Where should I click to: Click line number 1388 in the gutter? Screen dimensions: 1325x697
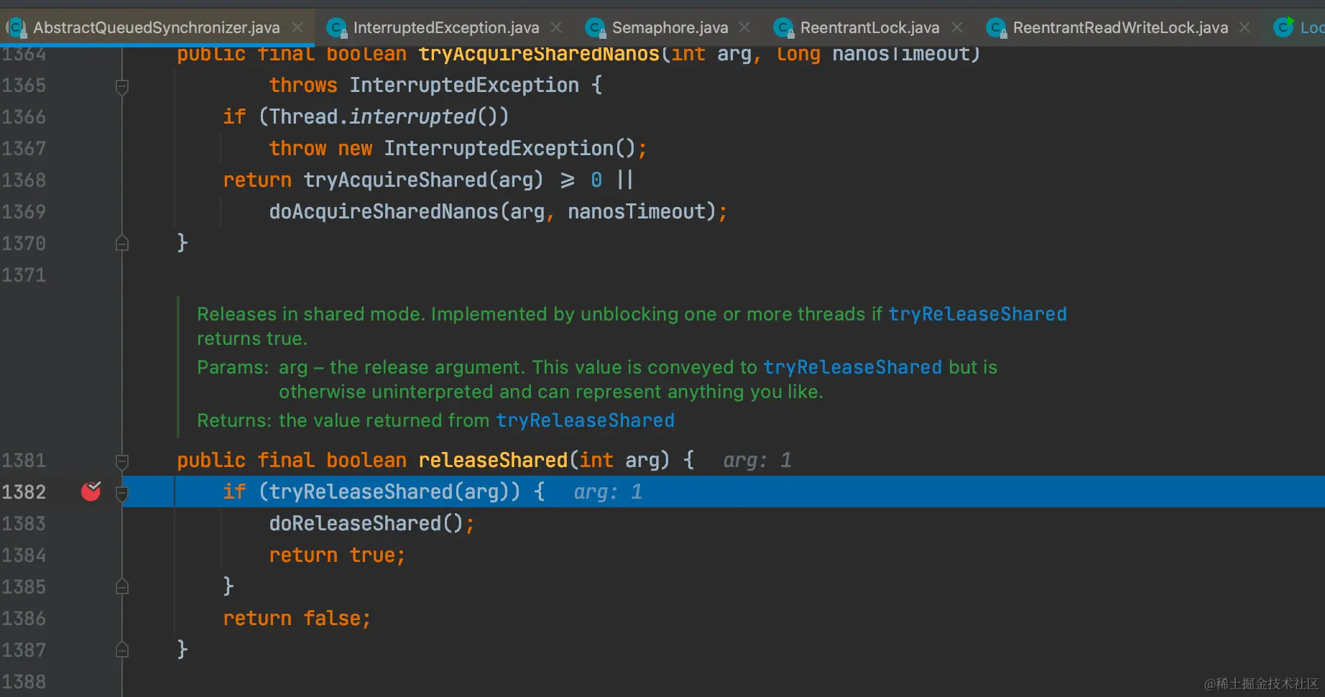[24, 681]
